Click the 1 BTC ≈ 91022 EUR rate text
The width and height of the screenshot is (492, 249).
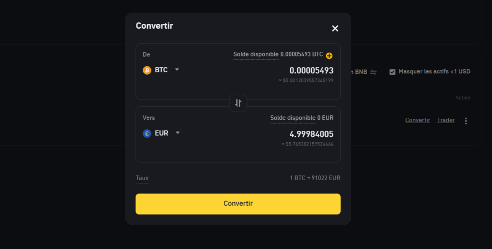point(315,178)
